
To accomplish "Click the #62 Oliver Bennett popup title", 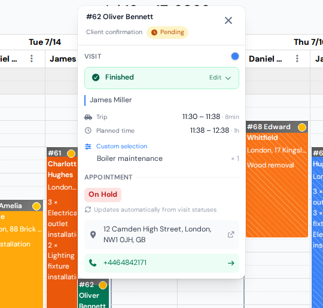I will [x=120, y=17].
